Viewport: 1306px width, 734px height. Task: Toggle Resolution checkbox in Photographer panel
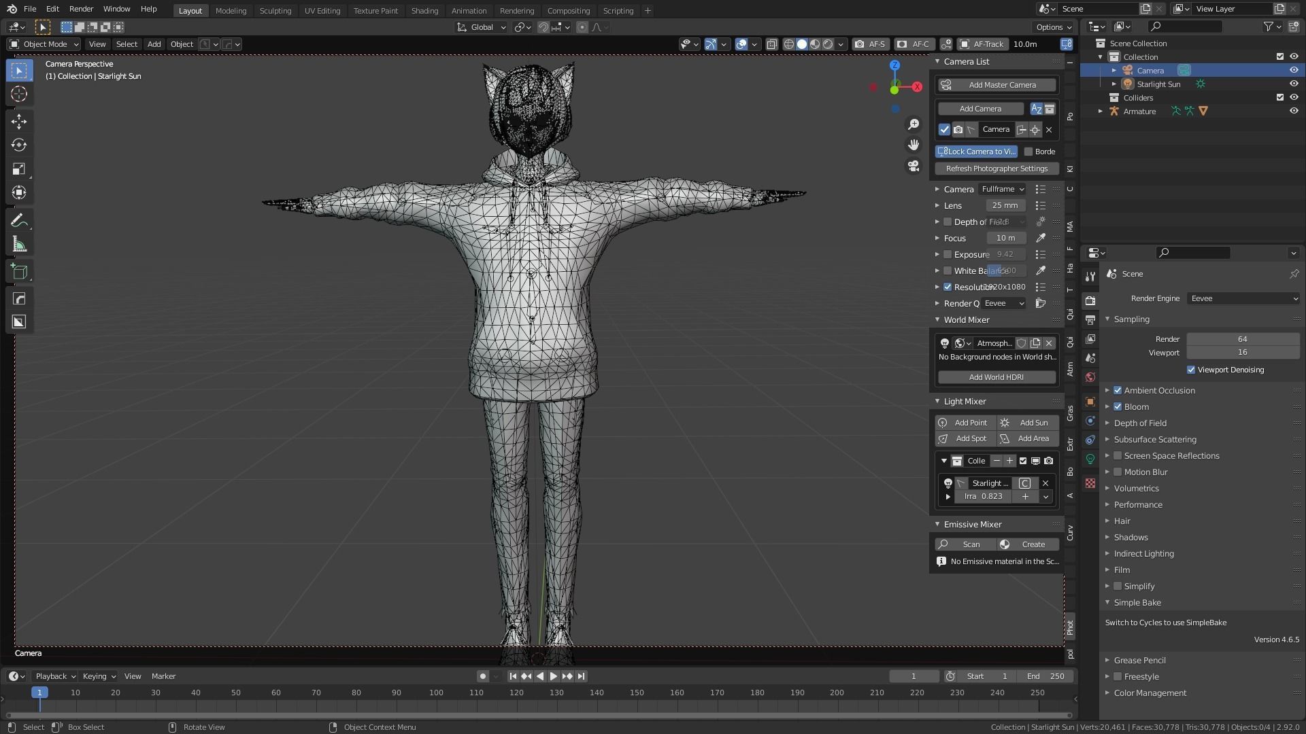[x=948, y=287]
